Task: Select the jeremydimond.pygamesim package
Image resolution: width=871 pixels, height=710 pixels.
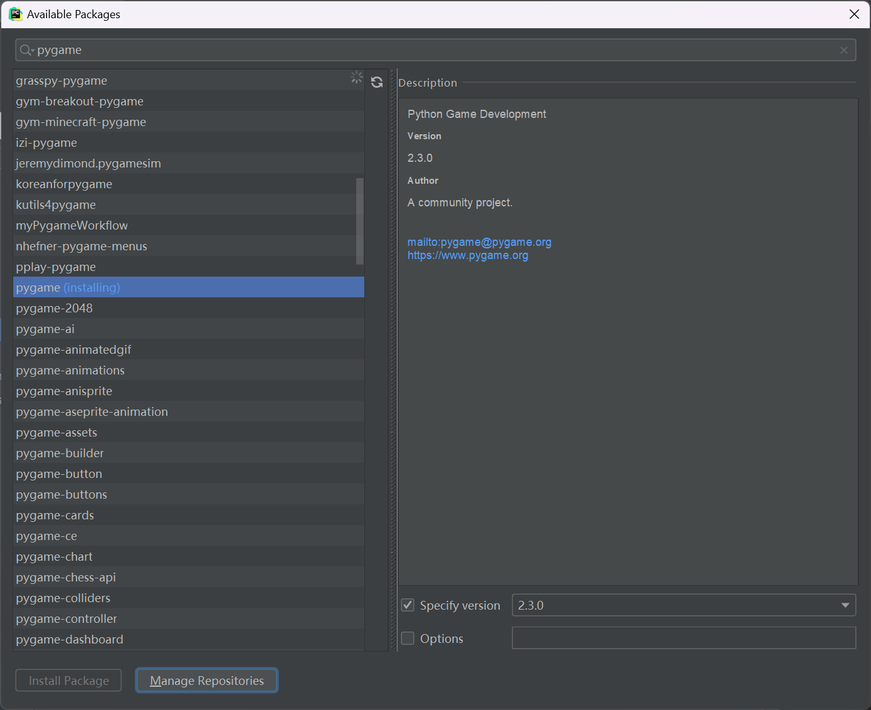Action: coord(189,163)
